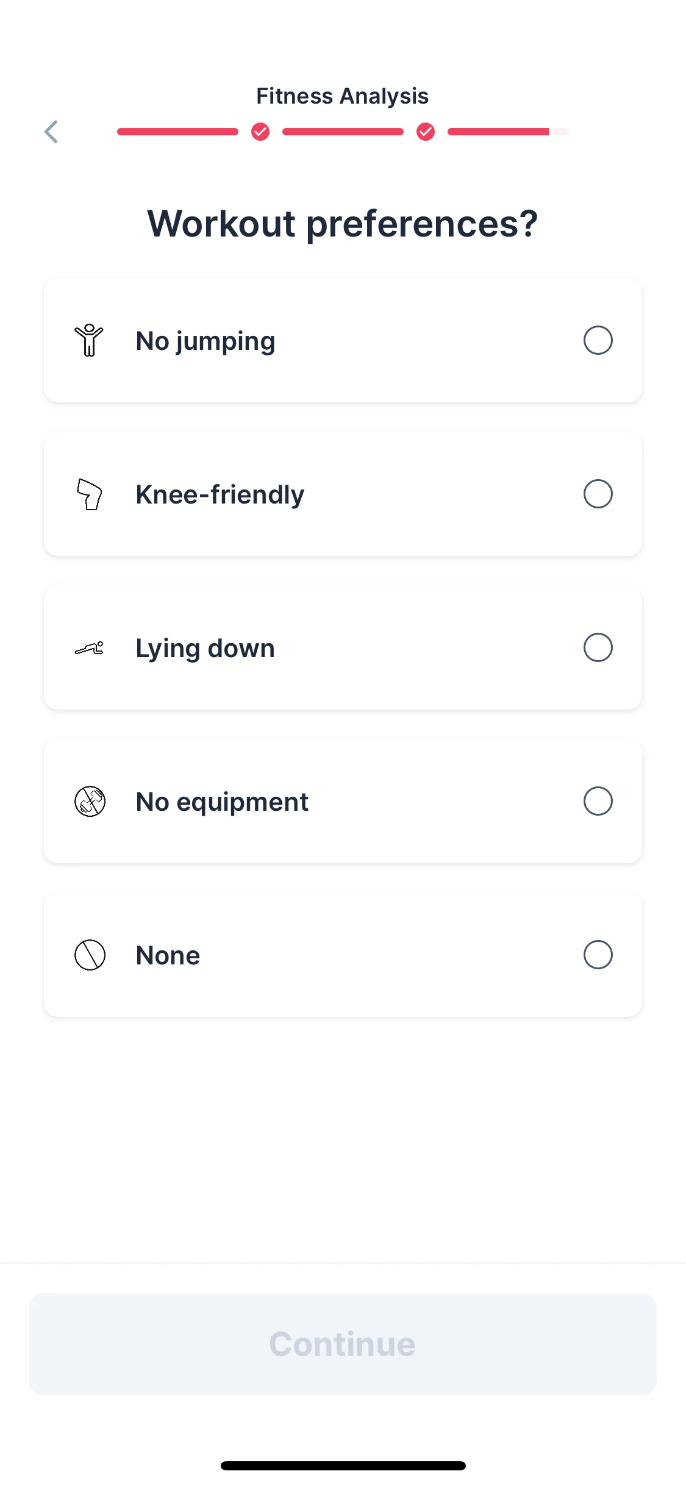Click the crossed circle None icon
Screen dimensions: 686x1485
pos(90,955)
